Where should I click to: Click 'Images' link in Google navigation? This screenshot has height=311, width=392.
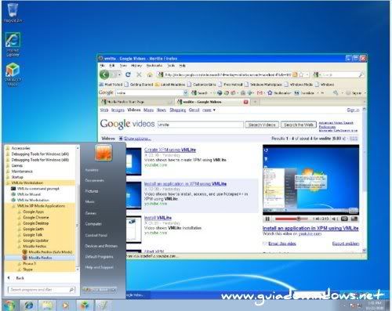(118, 110)
